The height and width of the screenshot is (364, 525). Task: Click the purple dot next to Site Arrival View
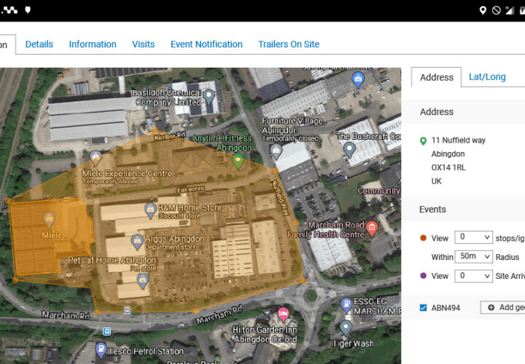(x=423, y=276)
